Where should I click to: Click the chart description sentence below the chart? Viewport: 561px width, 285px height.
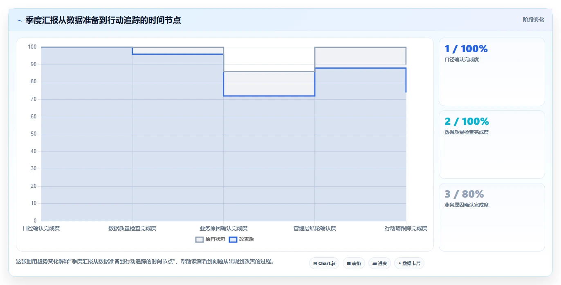tap(145, 262)
